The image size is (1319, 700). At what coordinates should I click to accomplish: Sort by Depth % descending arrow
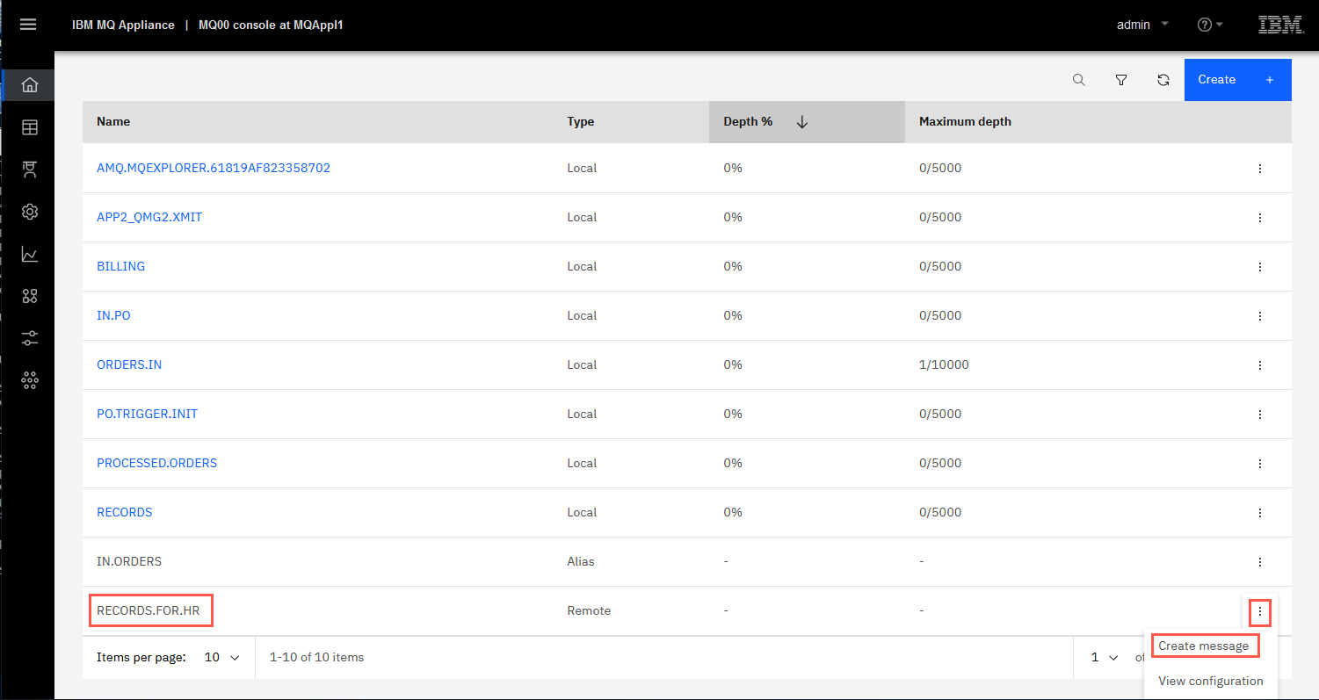pyautogui.click(x=801, y=122)
